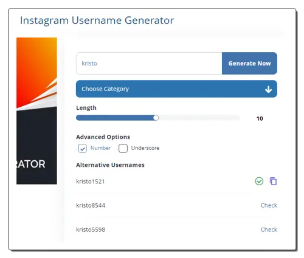Viewport: 304px width, 258px height.
Task: Click the Generate Now button
Action: tap(249, 63)
